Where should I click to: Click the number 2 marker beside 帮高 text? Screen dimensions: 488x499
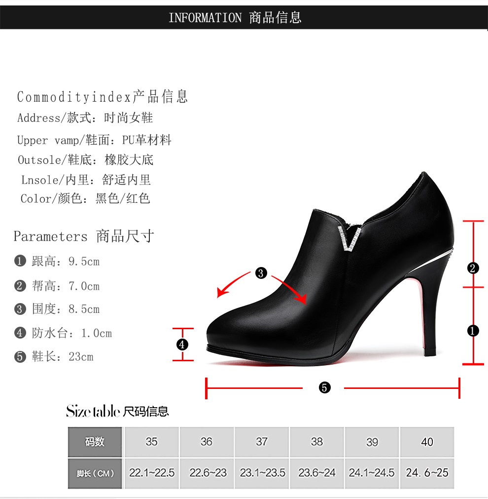20,285
